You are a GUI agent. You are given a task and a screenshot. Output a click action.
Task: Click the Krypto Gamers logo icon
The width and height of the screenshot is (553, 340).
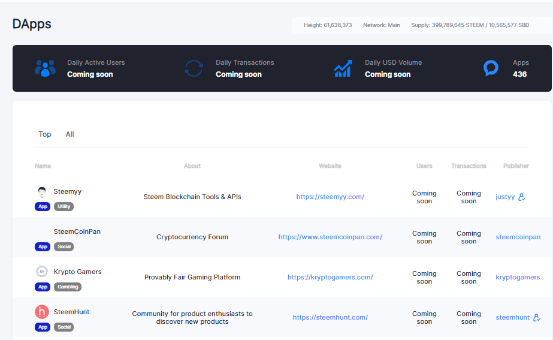[x=42, y=272]
